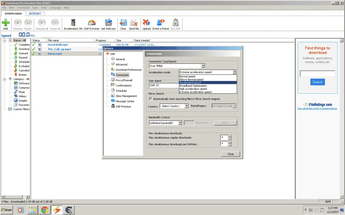Screen dimensions: 345x215
Task: Select Music category in tree
Action: click(20, 92)
